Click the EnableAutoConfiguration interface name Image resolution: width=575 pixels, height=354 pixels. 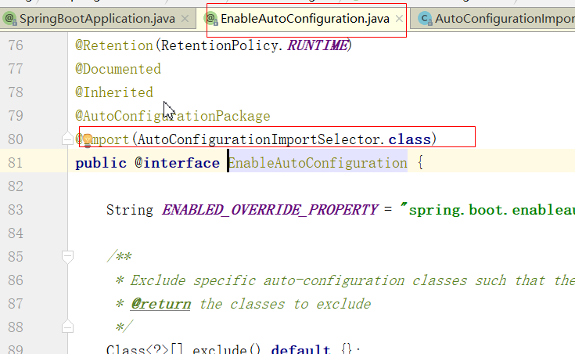[x=318, y=163]
